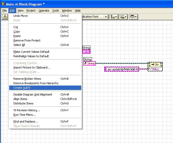Viewport: 173px width, 143px height.
Task: Open VI Revision History...
Action: pos(45,110)
